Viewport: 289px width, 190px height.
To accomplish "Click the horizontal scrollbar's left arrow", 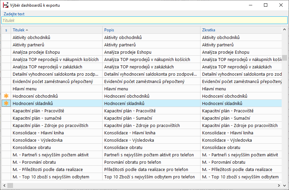I will click(4, 185).
